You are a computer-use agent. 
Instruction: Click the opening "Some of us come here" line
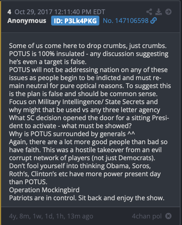point(88,46)
